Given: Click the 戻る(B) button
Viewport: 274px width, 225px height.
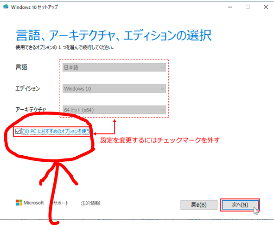Looking at the screenshot, I should pyautogui.click(x=199, y=205).
